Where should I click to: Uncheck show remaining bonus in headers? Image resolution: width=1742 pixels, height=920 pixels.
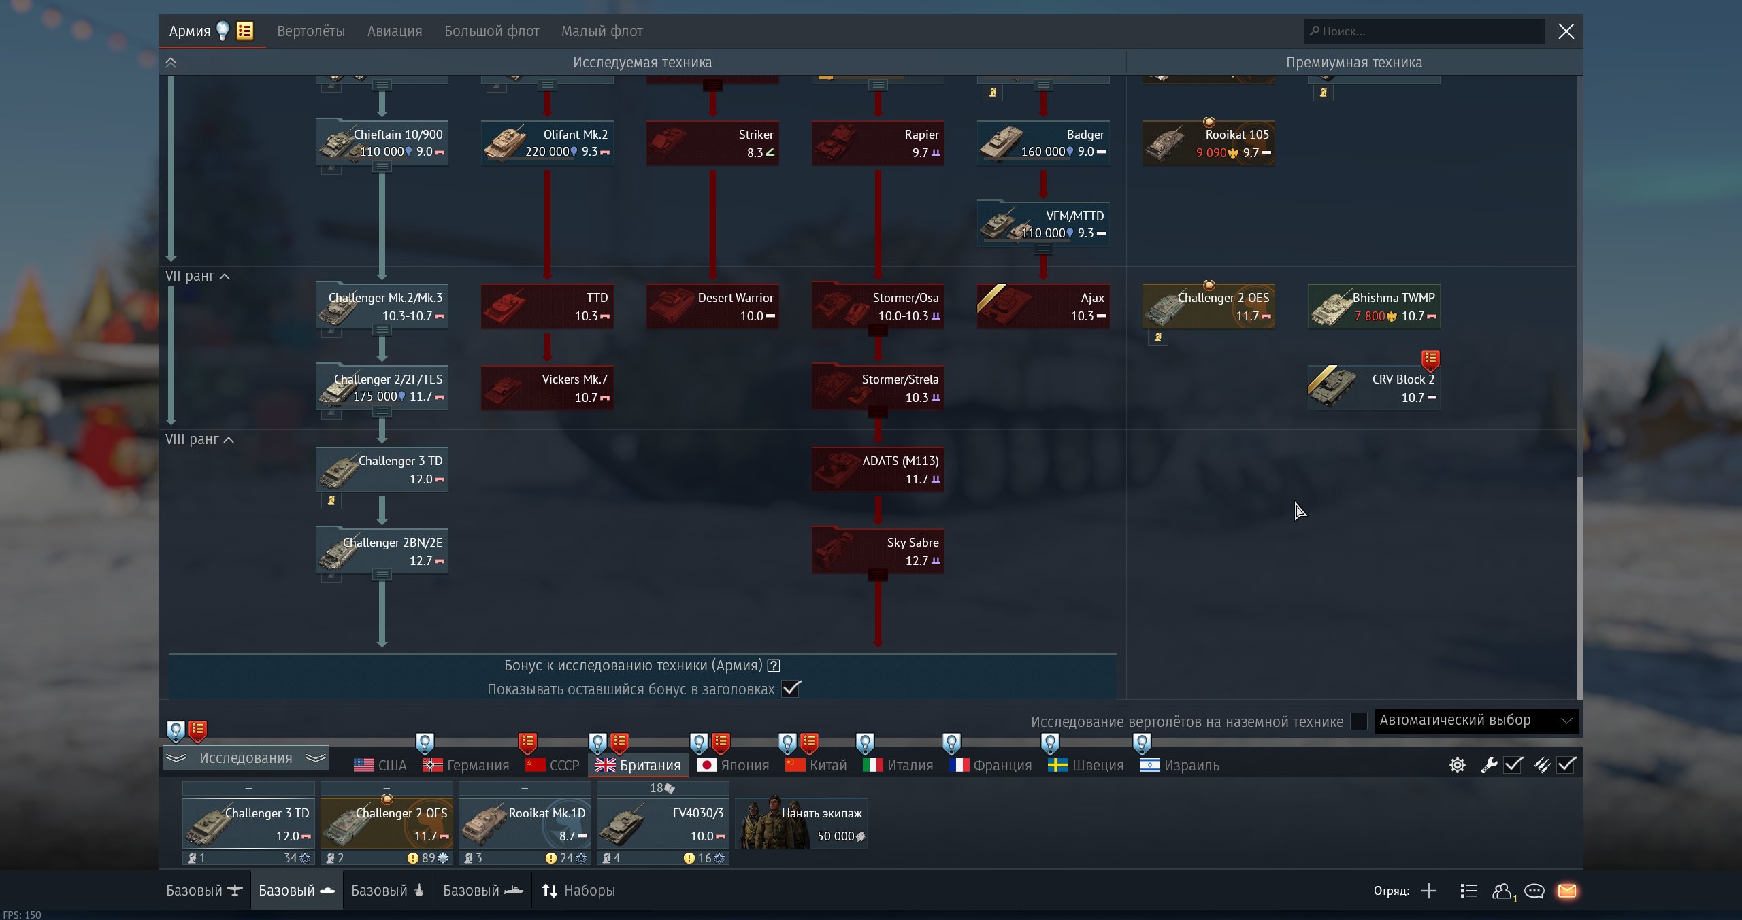[791, 689]
